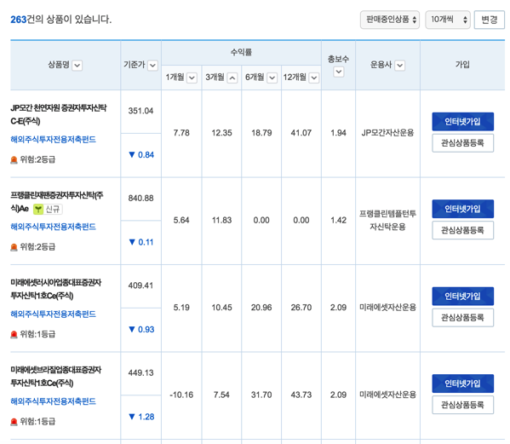Click 인터넷가입 for 미래에셋브라질업종대표 fund
Screen dimensions: 510x444
tap(462, 383)
